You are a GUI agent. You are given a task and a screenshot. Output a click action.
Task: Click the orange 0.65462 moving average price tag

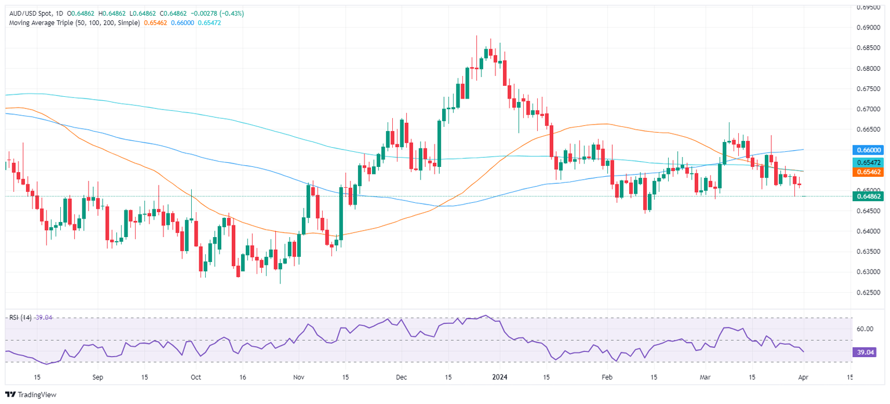click(867, 172)
